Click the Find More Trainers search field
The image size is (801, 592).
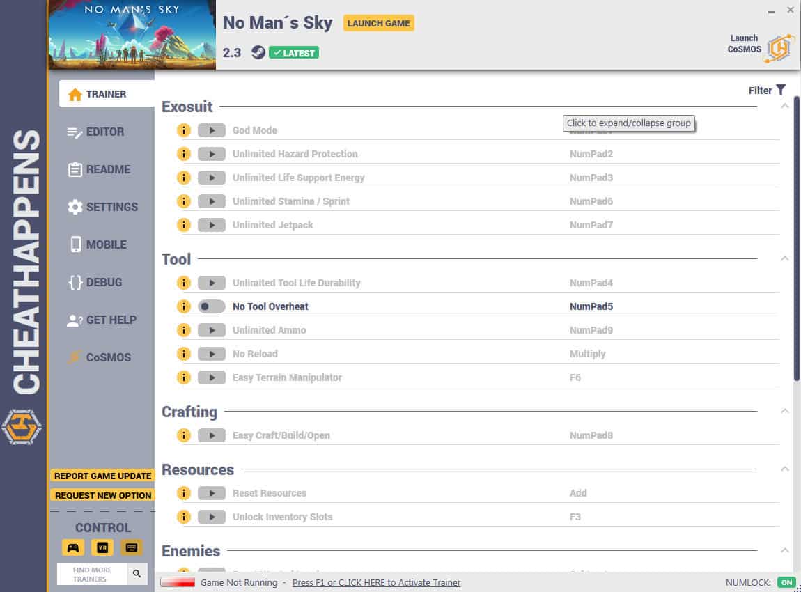click(x=92, y=574)
